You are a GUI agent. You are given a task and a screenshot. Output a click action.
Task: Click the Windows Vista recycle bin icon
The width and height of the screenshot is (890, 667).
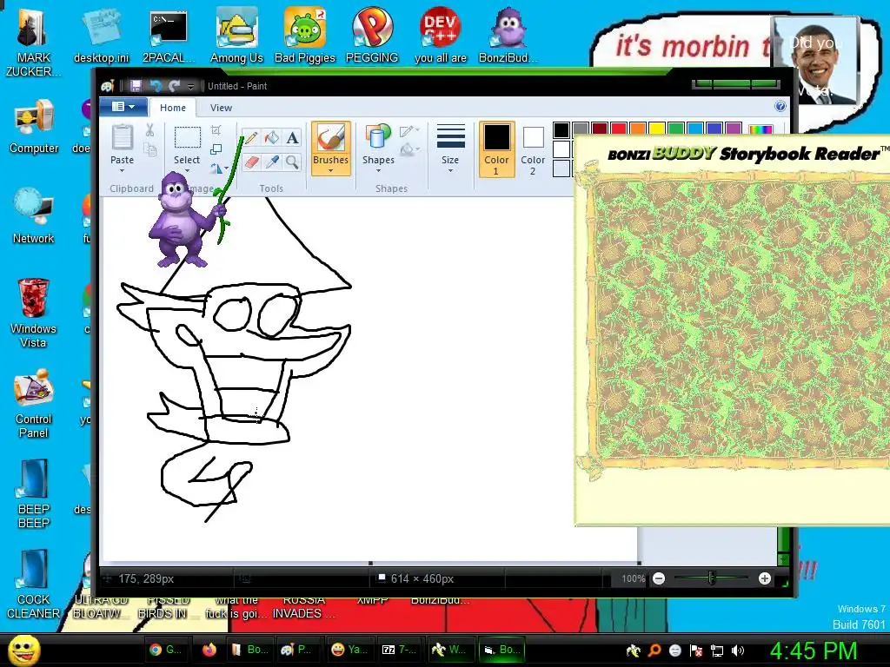pos(34,298)
